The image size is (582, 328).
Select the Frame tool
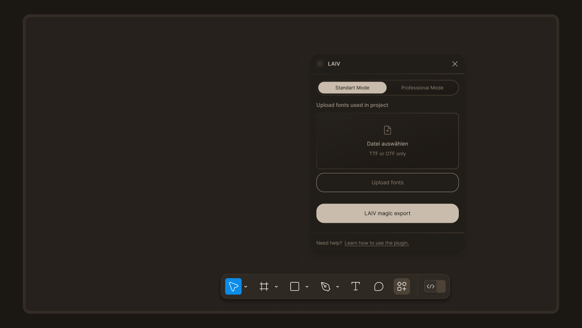click(x=264, y=286)
